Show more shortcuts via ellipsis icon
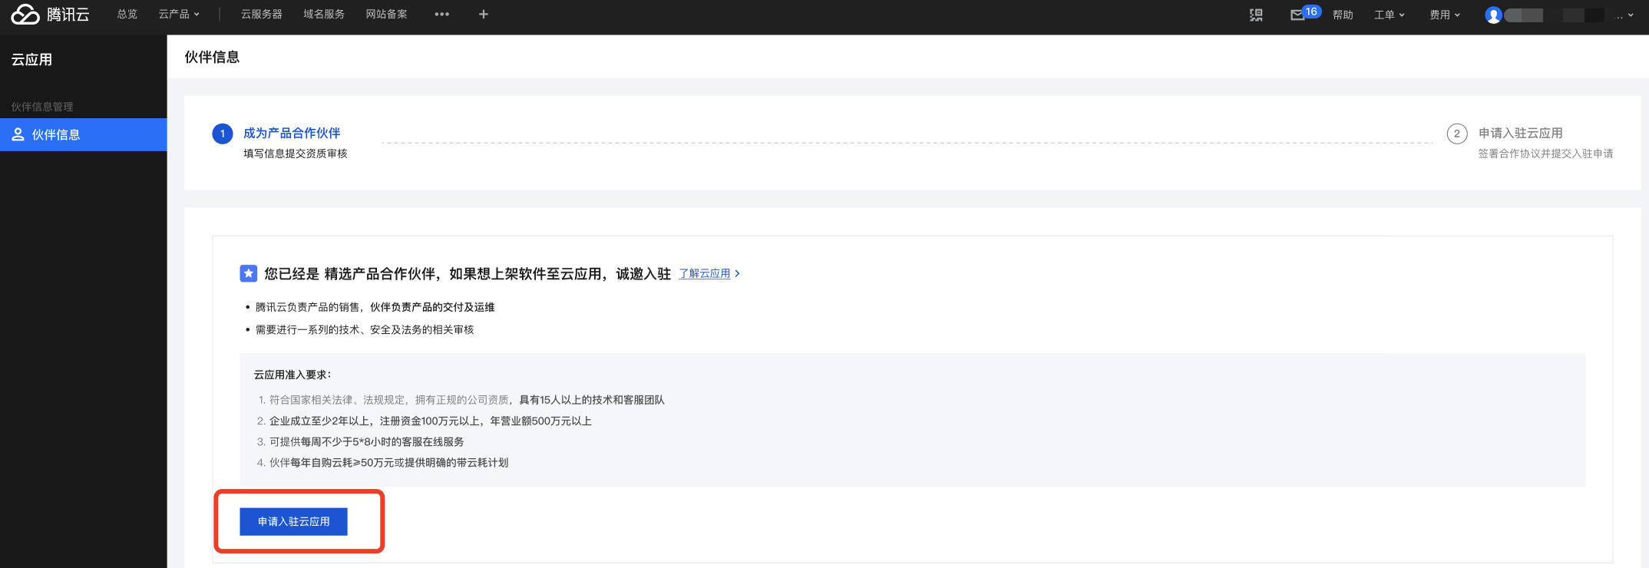The width and height of the screenshot is (1649, 568). pos(442,15)
